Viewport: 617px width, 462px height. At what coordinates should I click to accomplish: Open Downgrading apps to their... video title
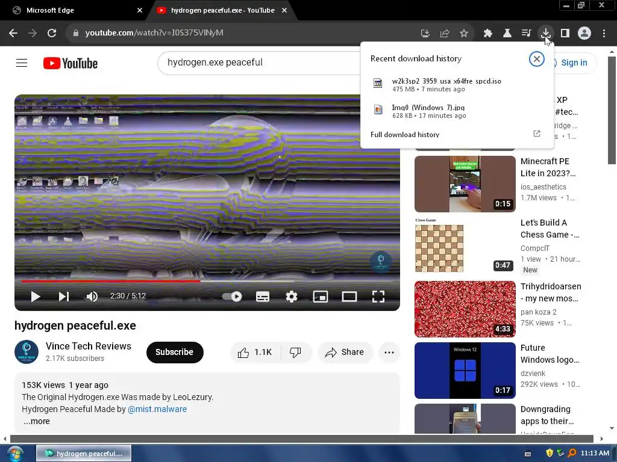click(547, 415)
